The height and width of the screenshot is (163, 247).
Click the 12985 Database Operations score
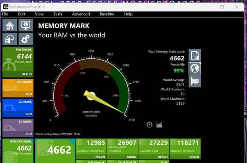(x=96, y=143)
